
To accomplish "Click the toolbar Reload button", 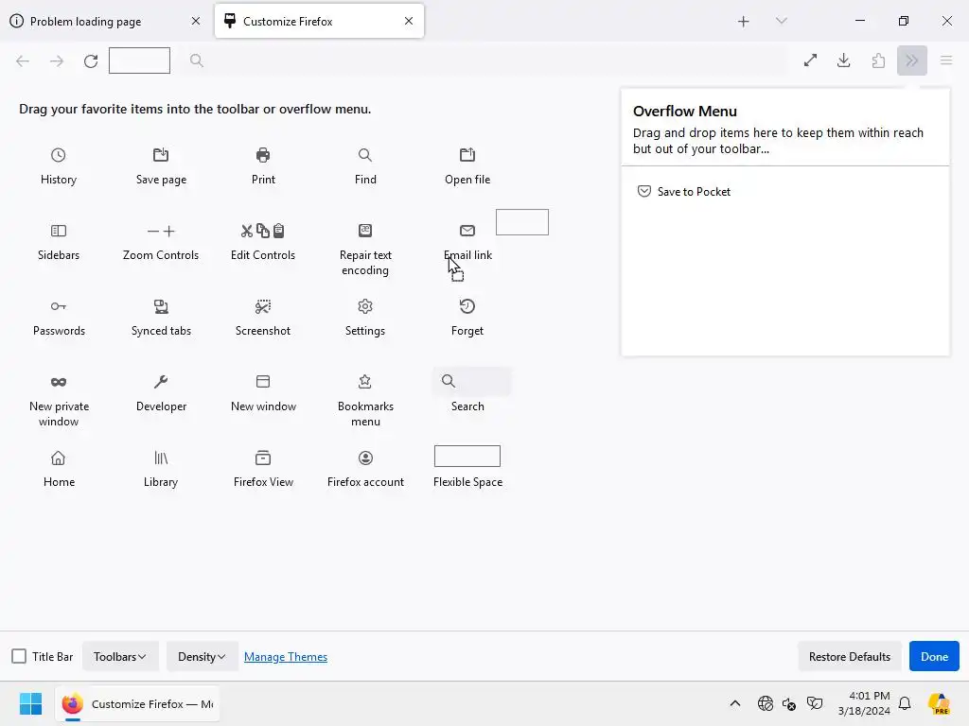I will [91, 60].
